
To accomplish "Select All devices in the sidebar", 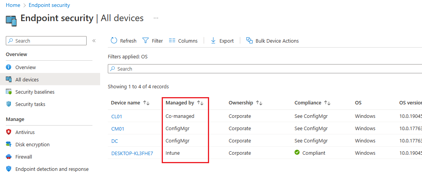I will coord(27,79).
